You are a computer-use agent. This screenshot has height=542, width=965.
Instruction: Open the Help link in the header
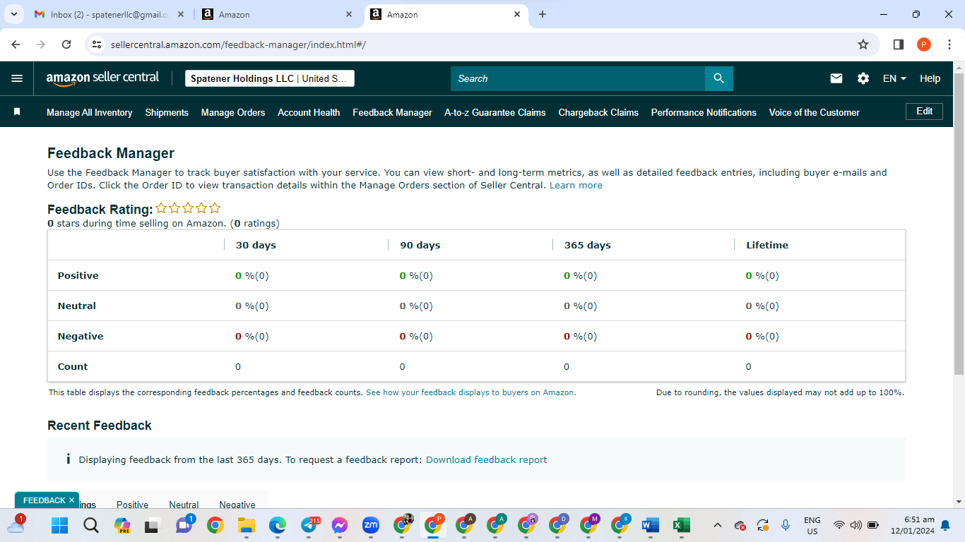tap(930, 78)
